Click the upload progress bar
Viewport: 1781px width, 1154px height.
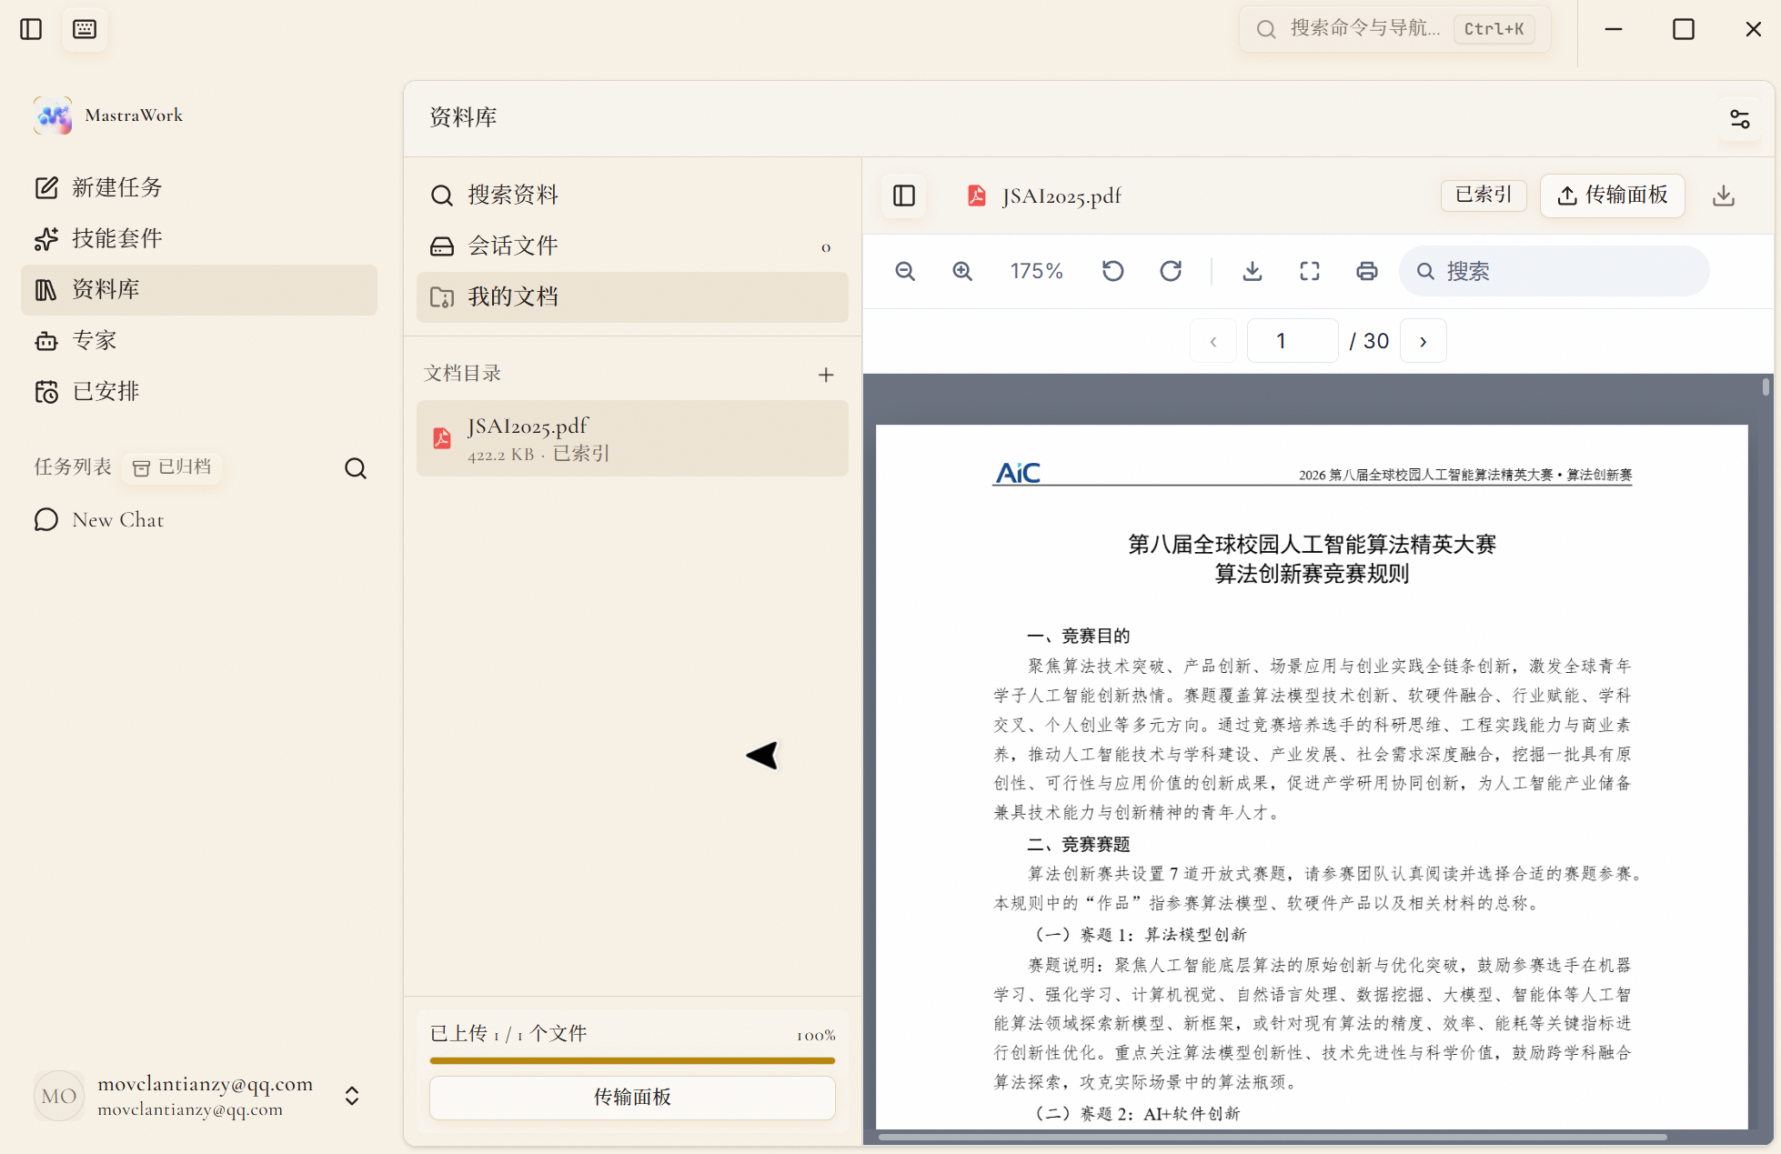pyautogui.click(x=632, y=1060)
